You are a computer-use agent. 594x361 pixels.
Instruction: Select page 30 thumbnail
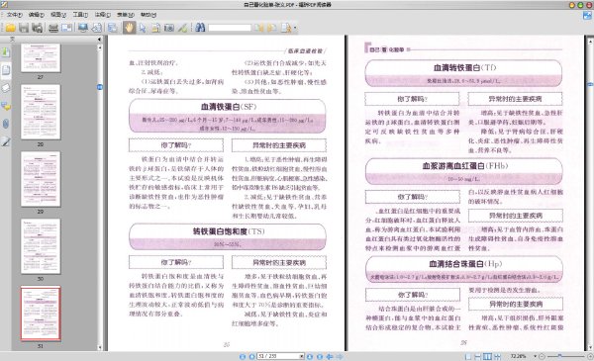click(x=41, y=246)
